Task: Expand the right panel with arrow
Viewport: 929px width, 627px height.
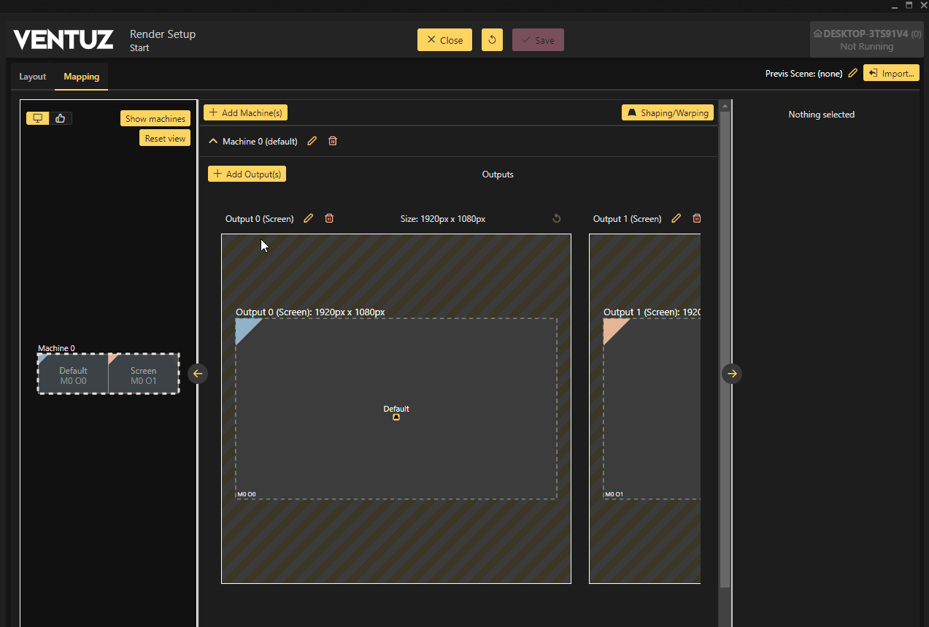Action: (x=732, y=374)
